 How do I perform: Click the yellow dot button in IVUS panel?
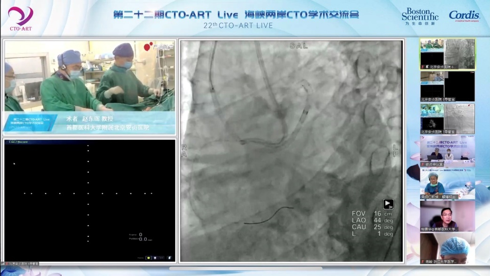[149, 258]
